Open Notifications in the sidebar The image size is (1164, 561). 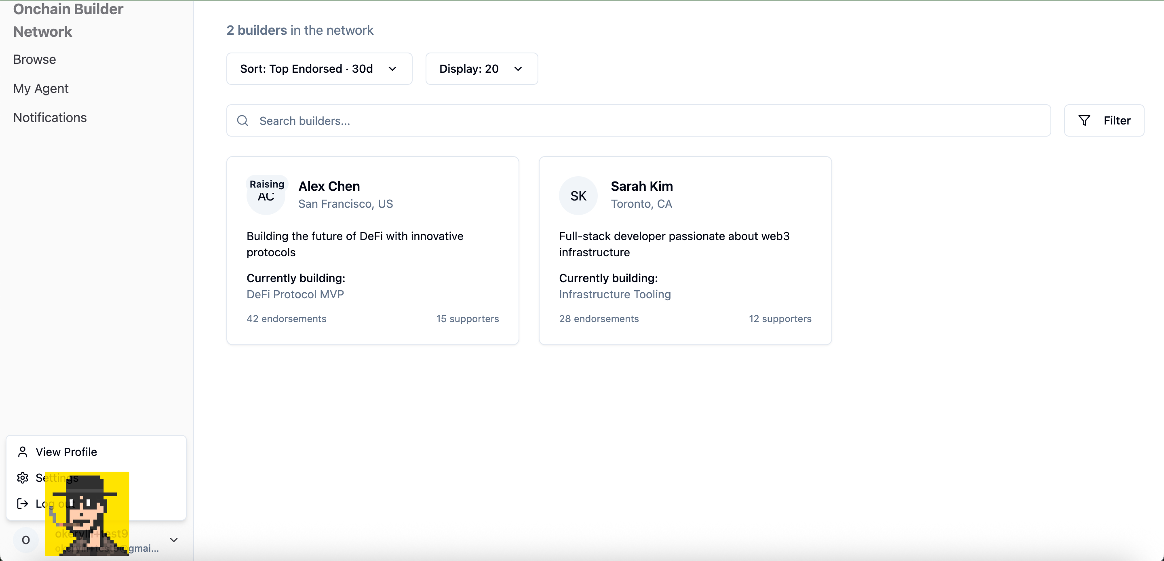click(x=50, y=118)
